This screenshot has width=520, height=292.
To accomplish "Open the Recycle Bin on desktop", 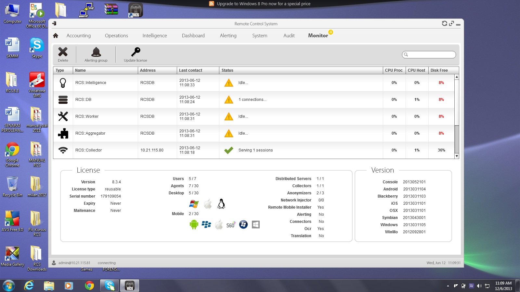I will click(12, 187).
